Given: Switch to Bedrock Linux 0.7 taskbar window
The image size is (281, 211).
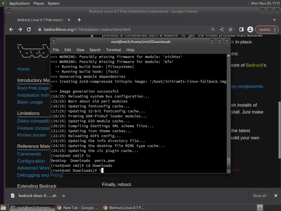Looking at the screenshot, I should click(x=124, y=208).
